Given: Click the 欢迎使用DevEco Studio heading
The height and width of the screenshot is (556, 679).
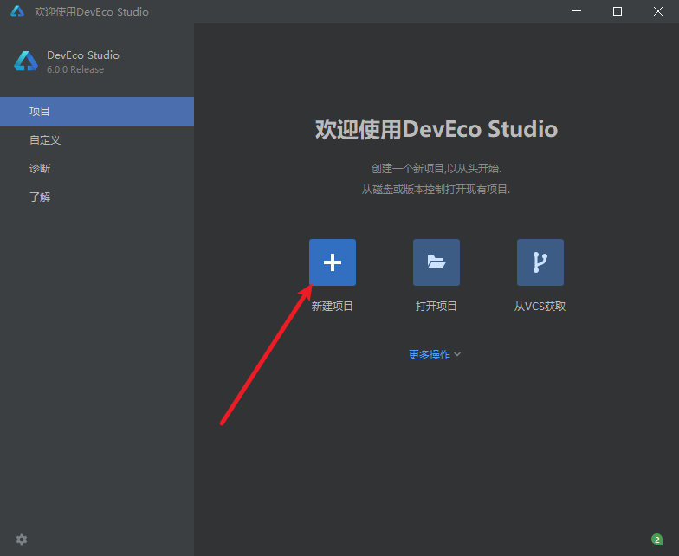Looking at the screenshot, I should [x=436, y=129].
